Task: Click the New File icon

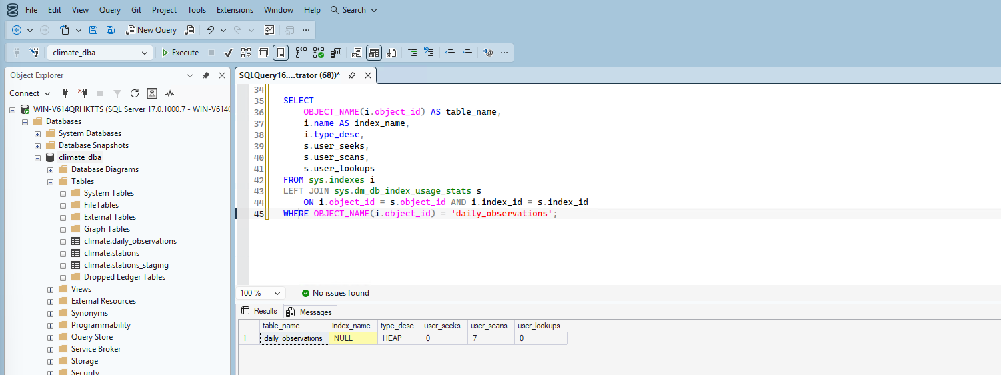Action: 64,30
